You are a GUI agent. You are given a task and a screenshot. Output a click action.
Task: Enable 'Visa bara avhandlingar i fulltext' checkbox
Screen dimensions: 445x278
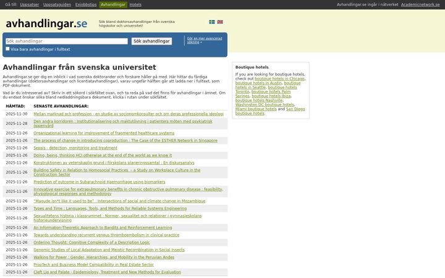tap(7, 49)
